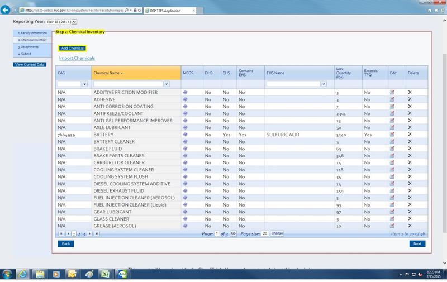Go to page 3 link

click(84, 234)
